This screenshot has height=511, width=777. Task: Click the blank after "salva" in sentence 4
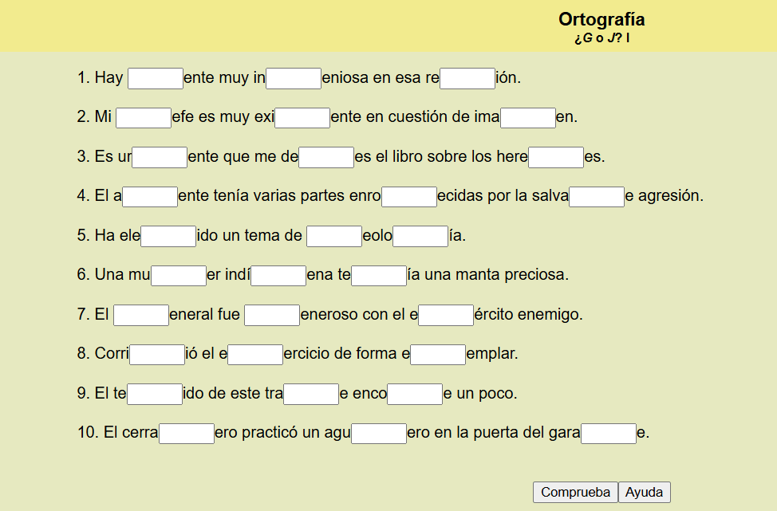click(x=597, y=196)
